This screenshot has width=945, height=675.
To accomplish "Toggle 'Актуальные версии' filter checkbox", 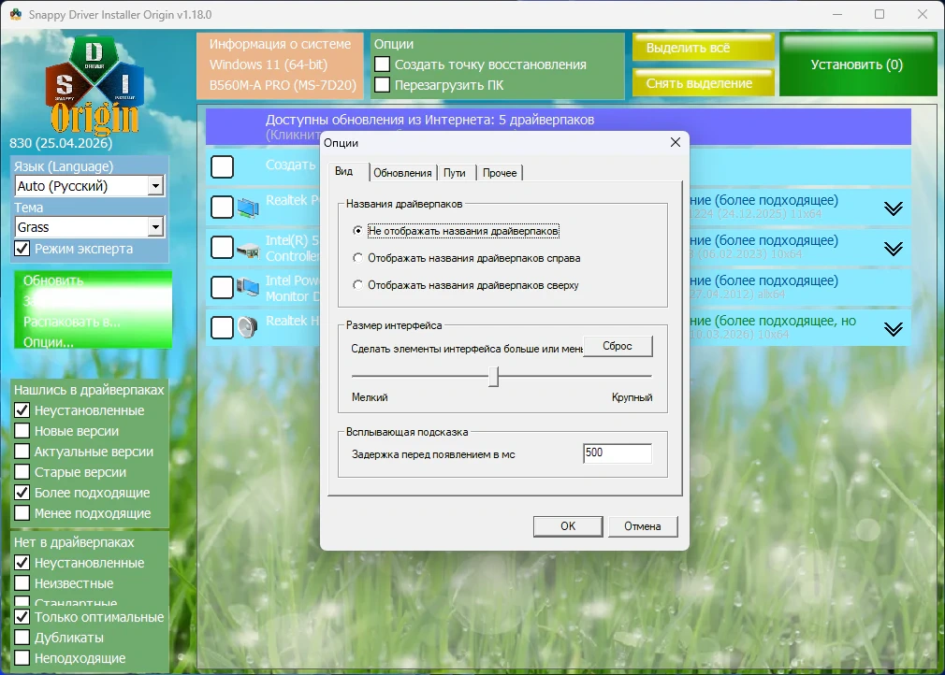I will (x=22, y=451).
